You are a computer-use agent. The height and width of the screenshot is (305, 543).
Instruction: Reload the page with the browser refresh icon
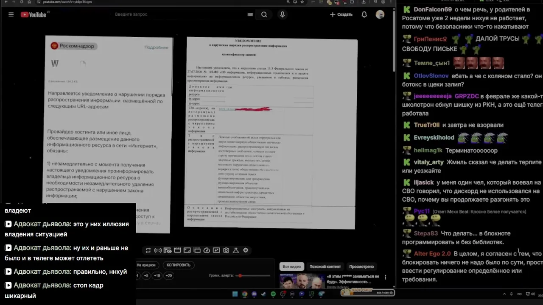21,2
